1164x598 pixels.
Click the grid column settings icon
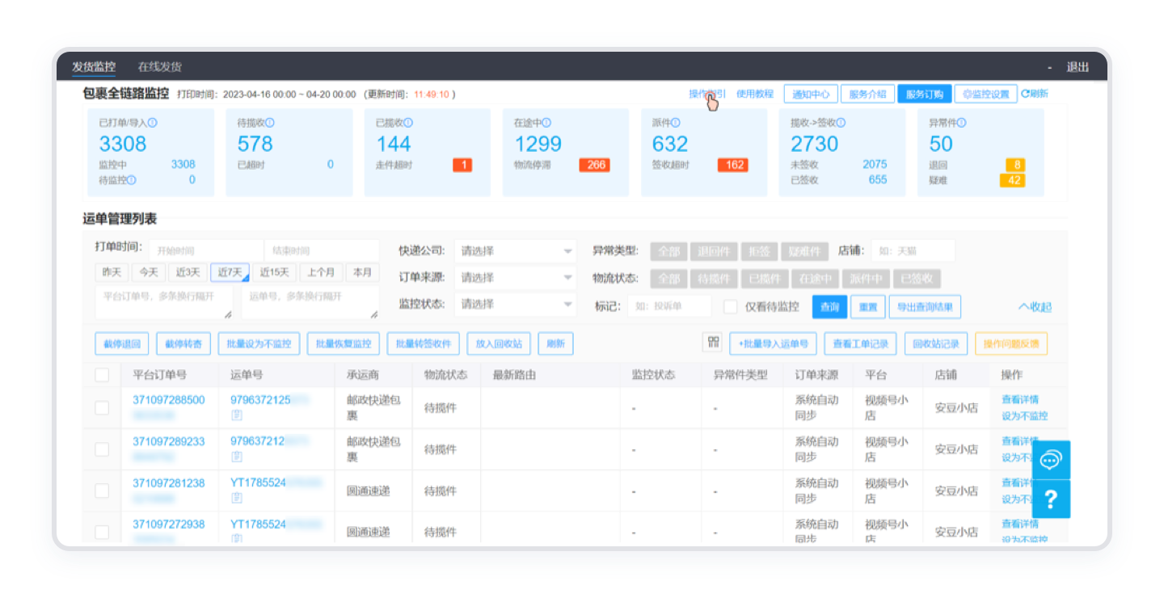pyautogui.click(x=712, y=343)
